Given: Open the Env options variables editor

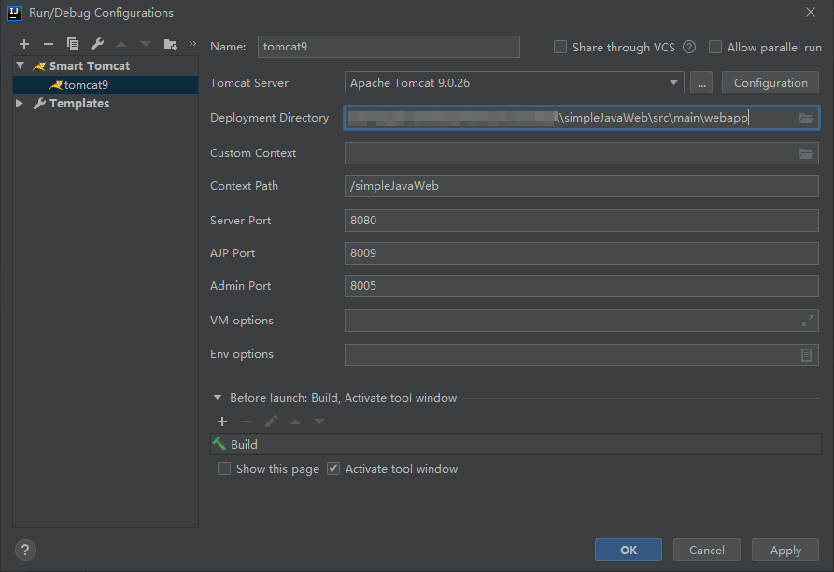Looking at the screenshot, I should 807,354.
